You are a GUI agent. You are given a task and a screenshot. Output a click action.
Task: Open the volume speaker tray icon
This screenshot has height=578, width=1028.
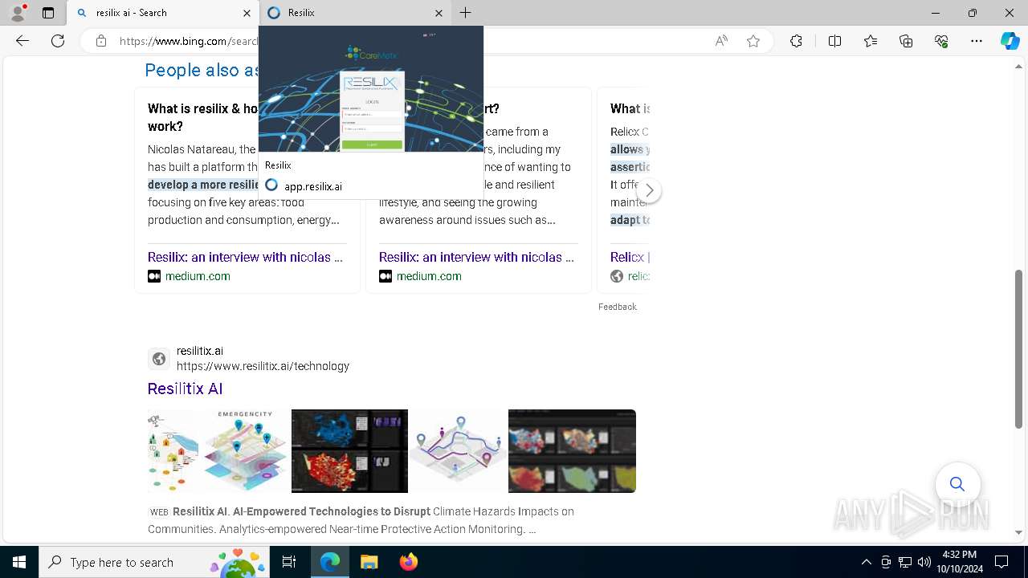(924, 562)
